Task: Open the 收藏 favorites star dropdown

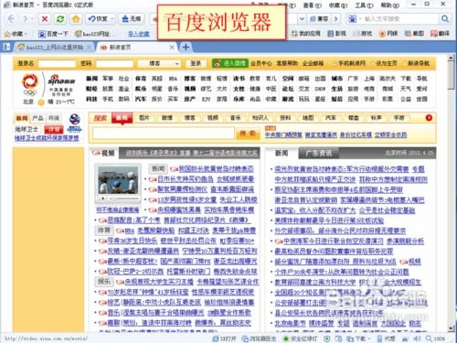Action: [x=16, y=34]
